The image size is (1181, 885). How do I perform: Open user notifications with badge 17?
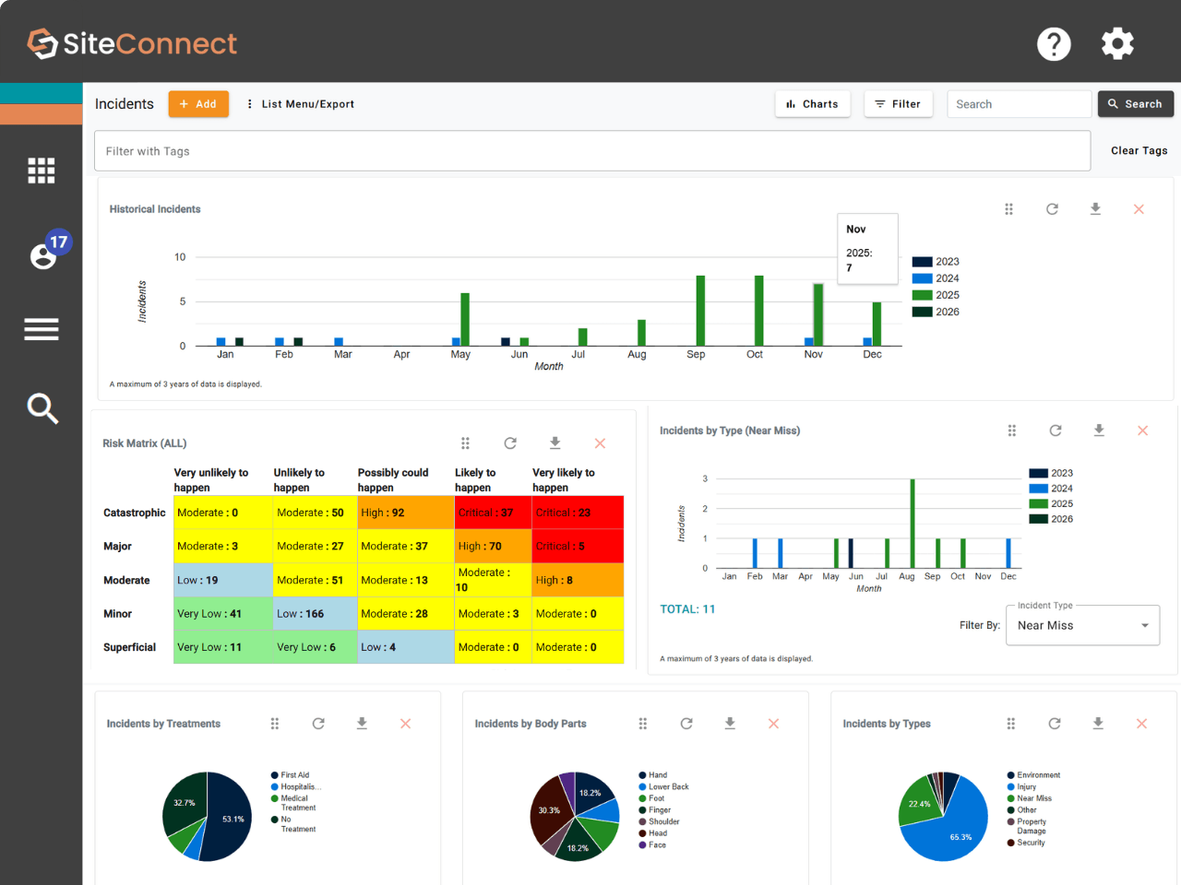[46, 250]
